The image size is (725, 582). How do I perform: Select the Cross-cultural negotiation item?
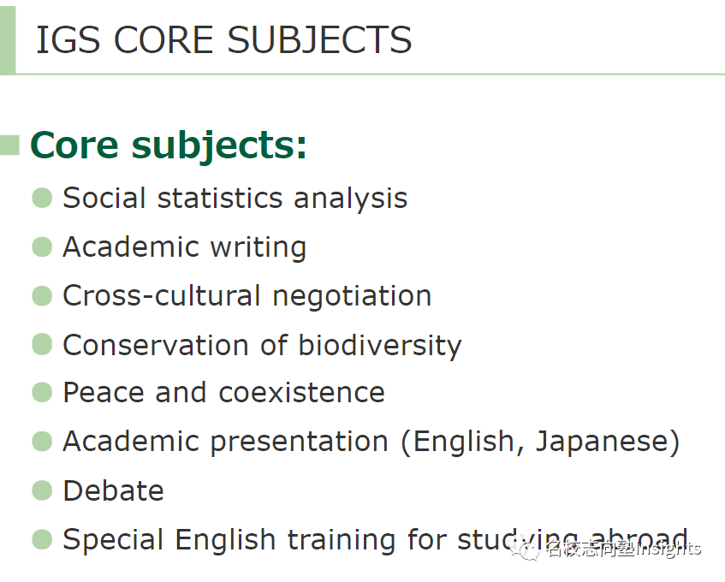pos(247,295)
